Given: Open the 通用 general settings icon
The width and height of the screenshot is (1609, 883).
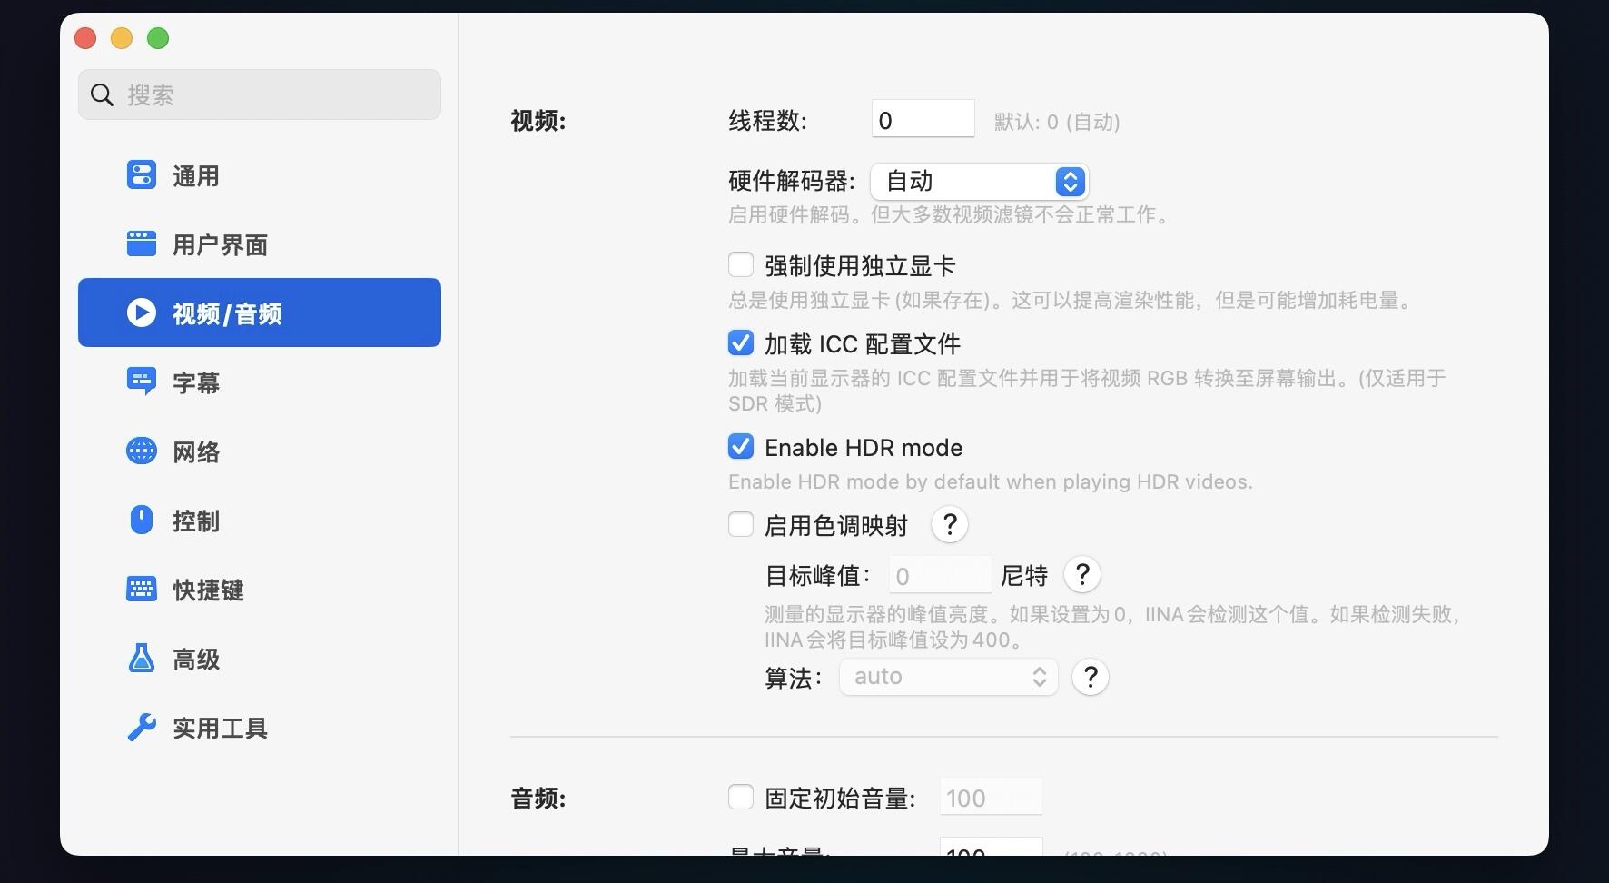Looking at the screenshot, I should (142, 174).
